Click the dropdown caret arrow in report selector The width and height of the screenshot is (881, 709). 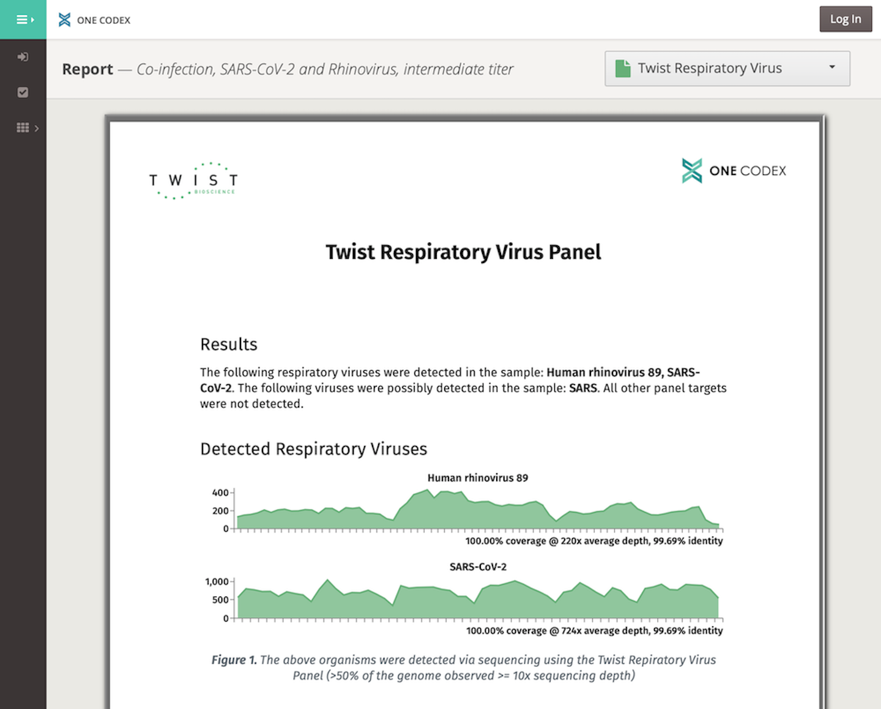point(832,67)
